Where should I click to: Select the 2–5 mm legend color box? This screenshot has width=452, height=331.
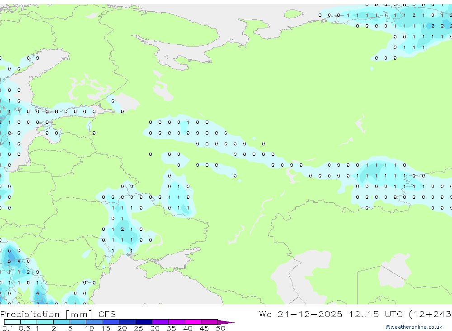pos(61,322)
